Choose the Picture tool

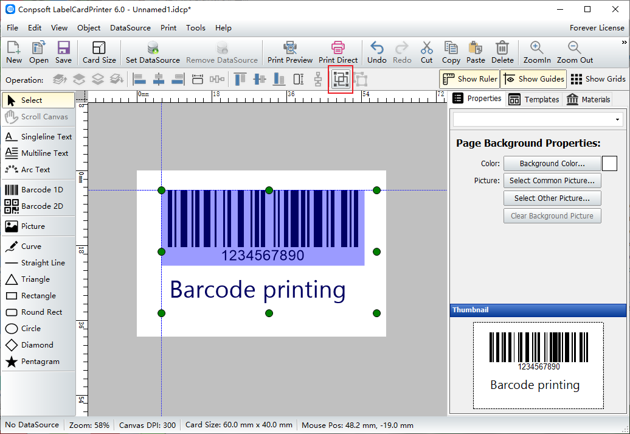pyautogui.click(x=38, y=226)
